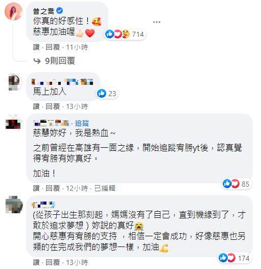Click 回覆 under the last comment with 174 reactions
The image size is (261, 269).
click(53, 262)
